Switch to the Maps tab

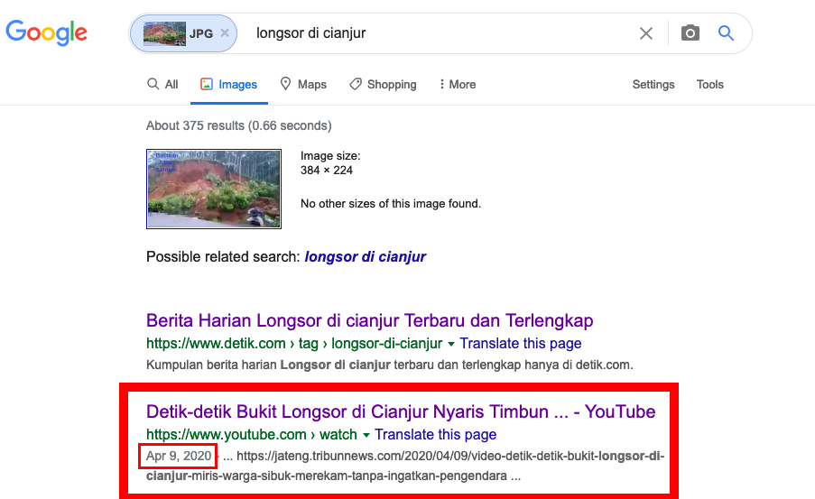coord(303,84)
